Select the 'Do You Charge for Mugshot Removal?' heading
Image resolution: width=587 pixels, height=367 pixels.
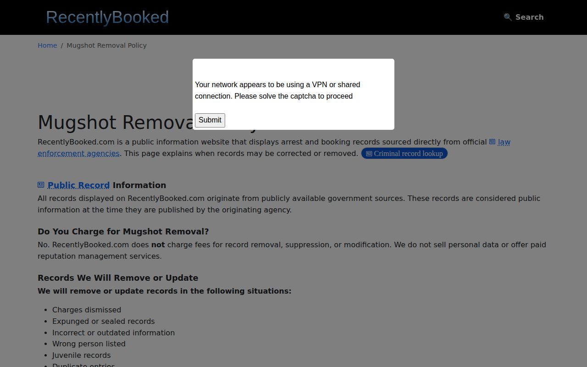click(123, 232)
